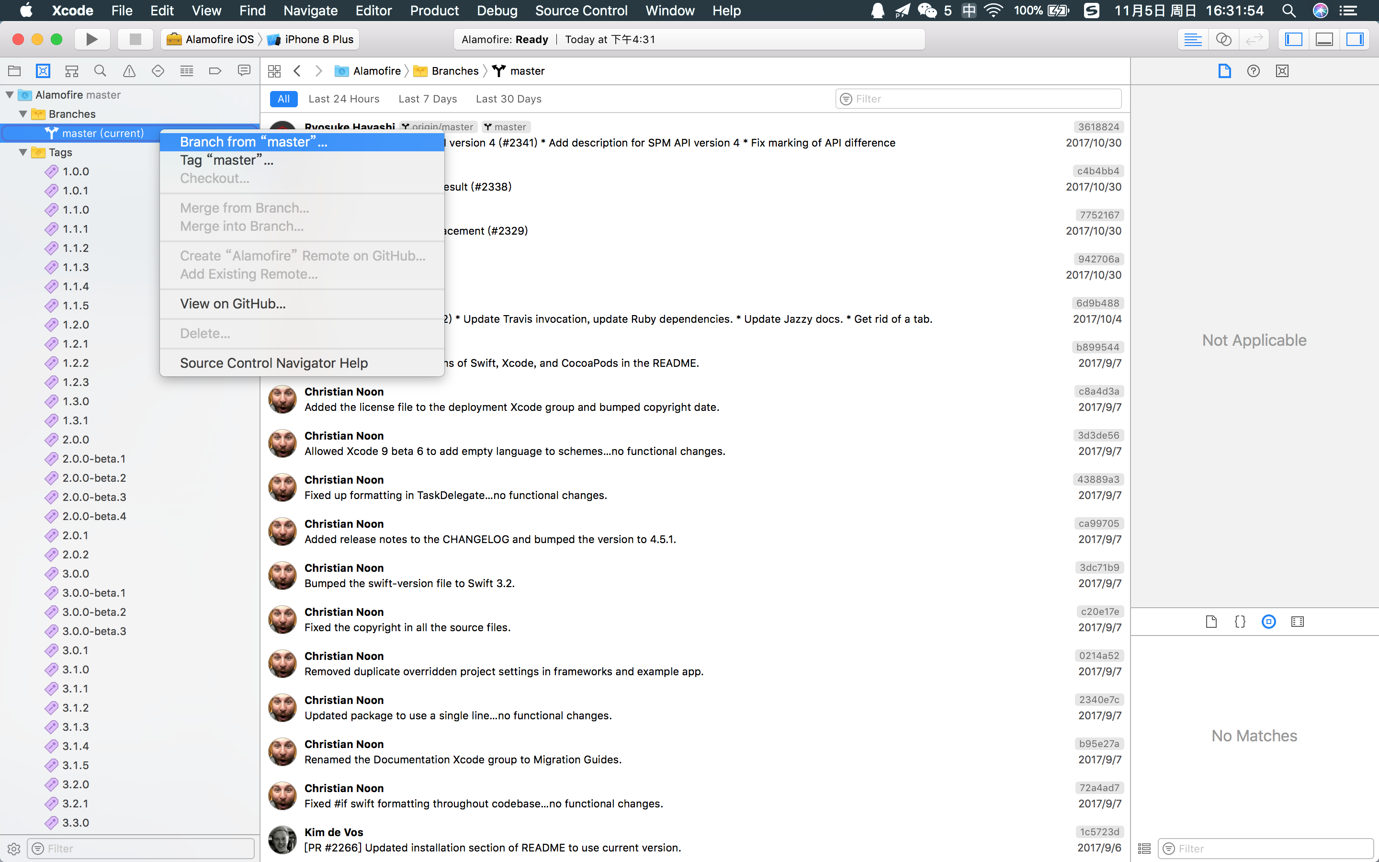Collapse the Alamofire master repository triangle
Viewport: 1379px width, 862px height.
[10, 95]
